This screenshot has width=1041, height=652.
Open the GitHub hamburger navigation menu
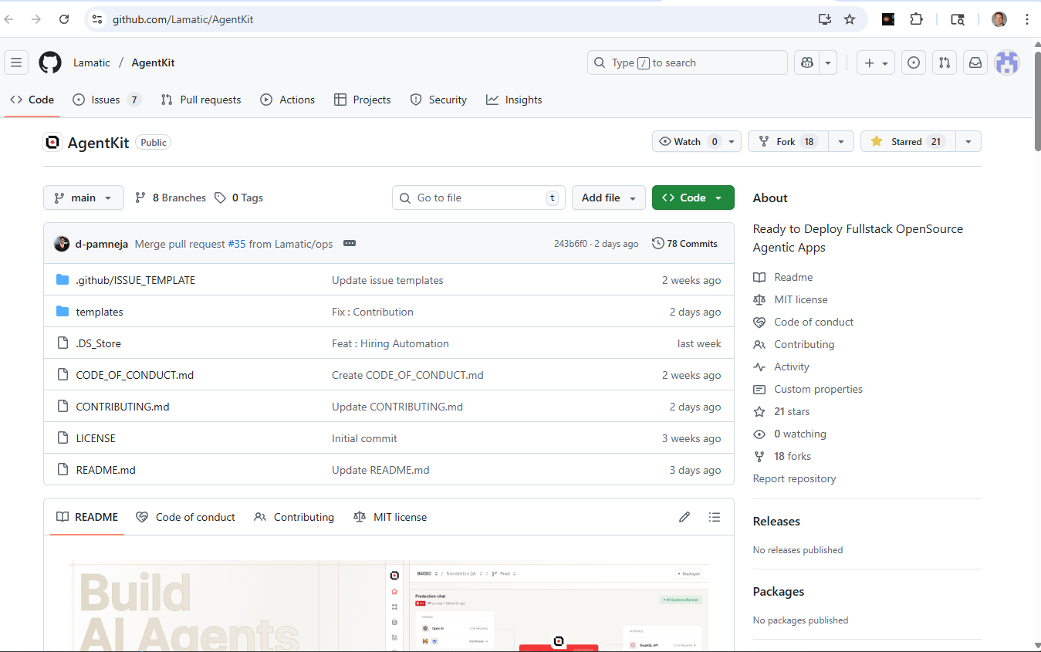point(16,62)
